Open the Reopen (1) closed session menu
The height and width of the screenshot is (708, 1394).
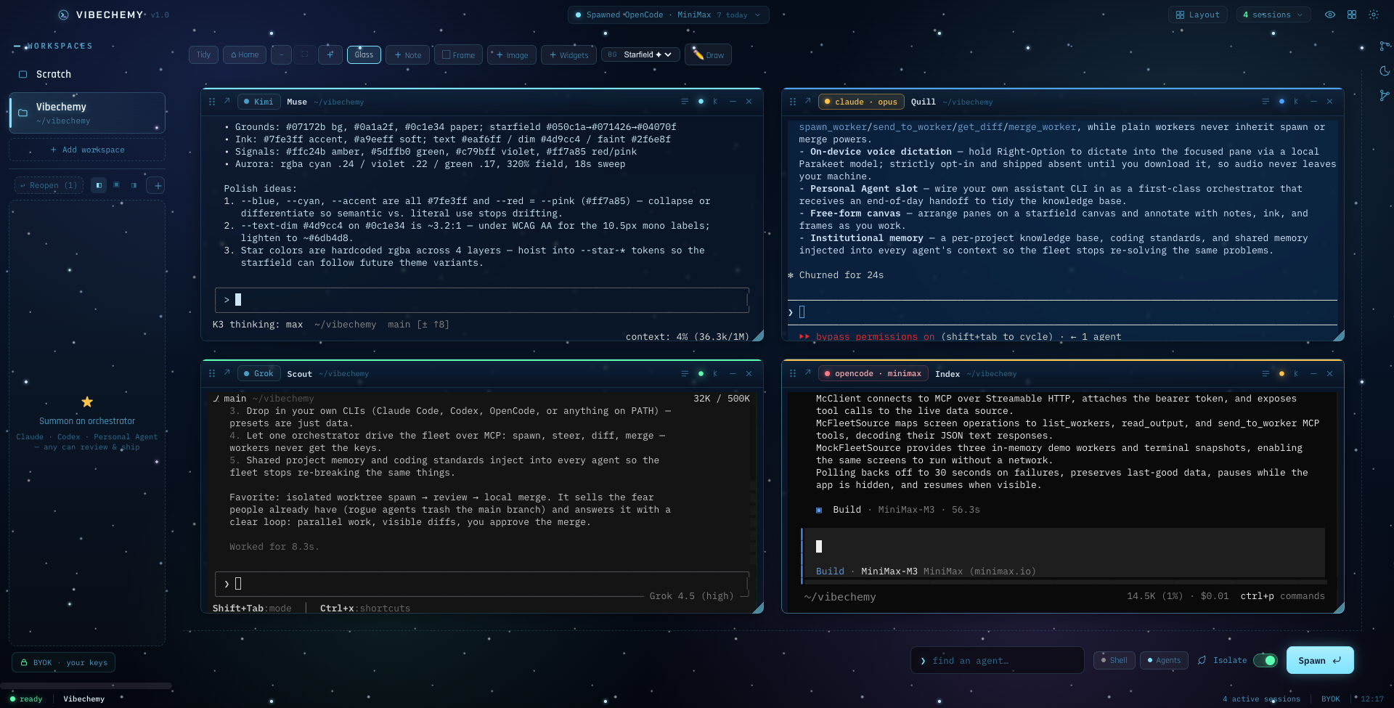coord(49,185)
